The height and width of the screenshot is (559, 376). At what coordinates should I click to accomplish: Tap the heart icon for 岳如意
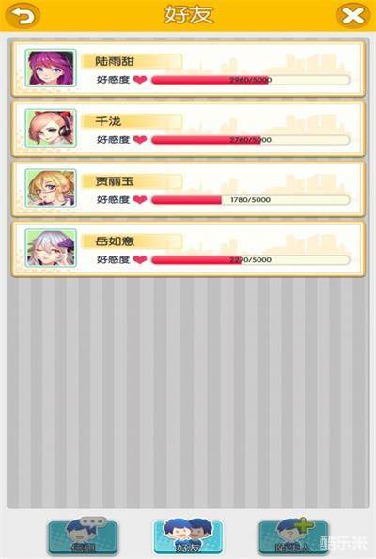(140, 259)
